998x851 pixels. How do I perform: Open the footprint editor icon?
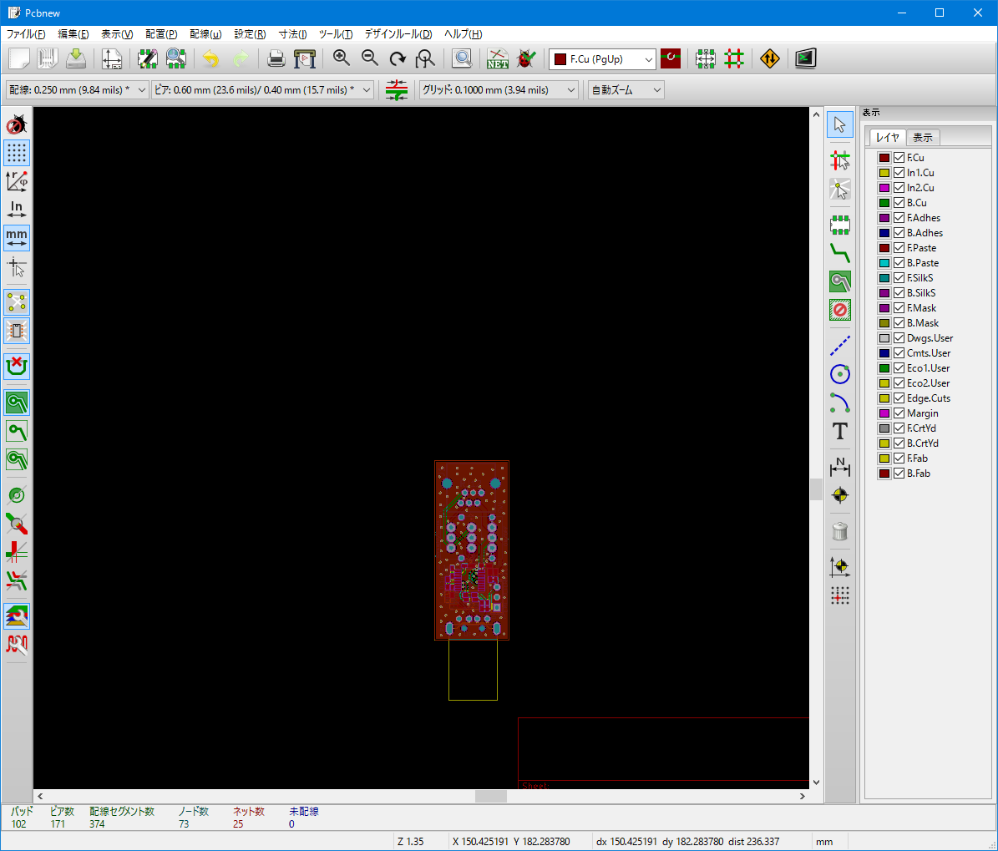click(x=148, y=58)
